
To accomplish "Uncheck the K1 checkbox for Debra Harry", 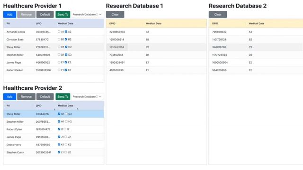I will 59,144.
